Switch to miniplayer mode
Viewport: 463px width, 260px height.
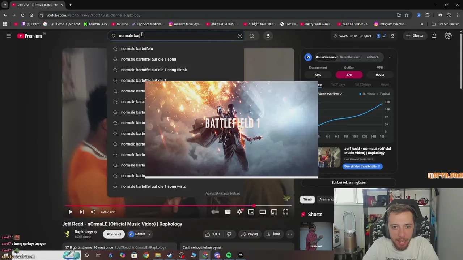point(251,212)
